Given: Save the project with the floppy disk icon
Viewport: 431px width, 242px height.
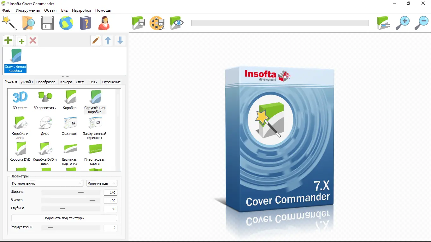Looking at the screenshot, I should tap(47, 23).
